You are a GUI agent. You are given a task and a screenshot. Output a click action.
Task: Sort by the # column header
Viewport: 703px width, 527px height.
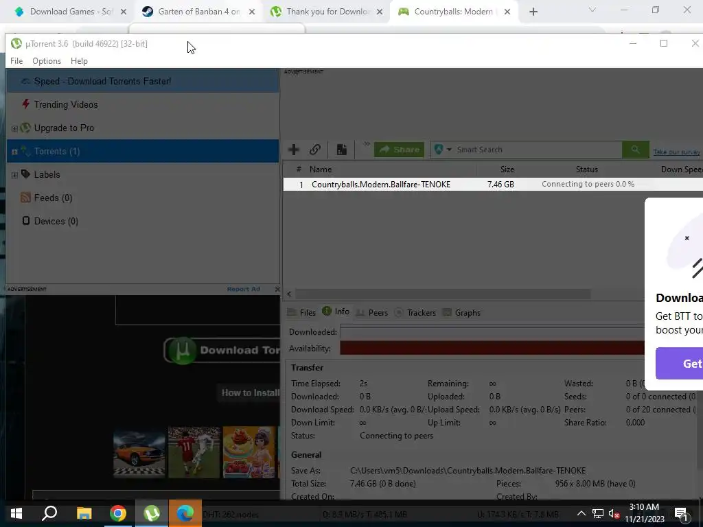click(299, 169)
